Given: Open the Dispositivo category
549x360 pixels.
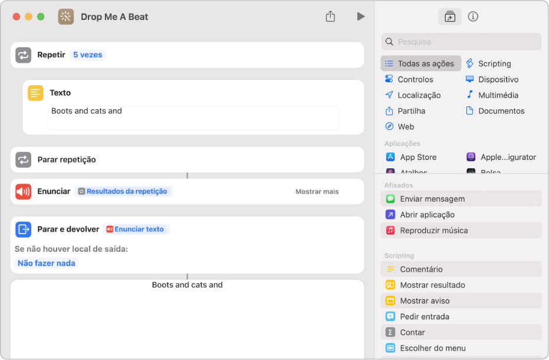Looking at the screenshot, I should (492, 79).
